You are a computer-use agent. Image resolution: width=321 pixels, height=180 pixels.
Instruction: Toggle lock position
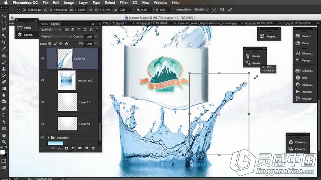pyautogui.click(x=61, y=43)
